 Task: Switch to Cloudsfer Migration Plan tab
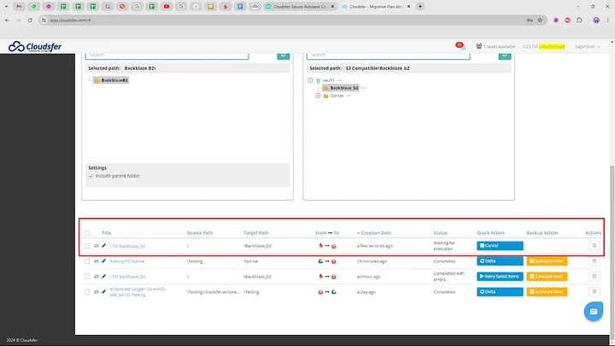[x=375, y=6]
